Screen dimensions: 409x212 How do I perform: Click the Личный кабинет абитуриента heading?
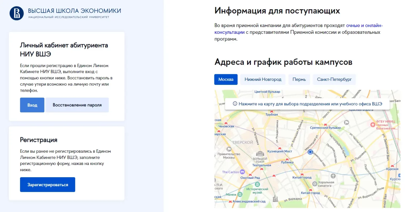coord(64,49)
